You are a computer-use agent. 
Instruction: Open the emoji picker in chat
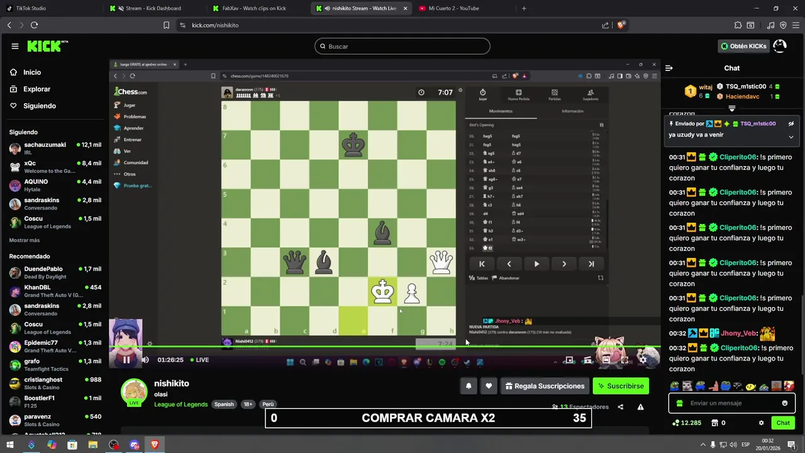(784, 403)
